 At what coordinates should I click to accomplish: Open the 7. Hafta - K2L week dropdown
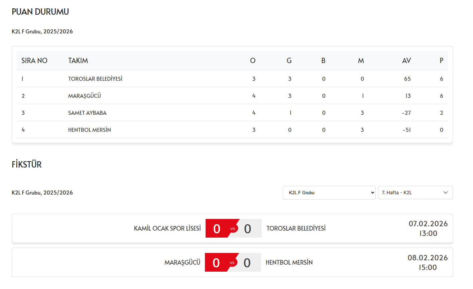click(415, 193)
